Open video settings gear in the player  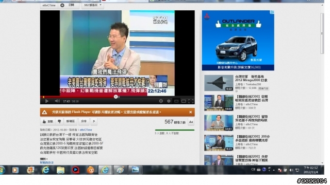pyautogui.click(x=161, y=101)
